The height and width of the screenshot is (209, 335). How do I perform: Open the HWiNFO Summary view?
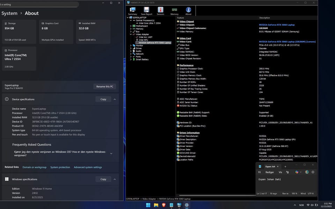[x=133, y=11]
